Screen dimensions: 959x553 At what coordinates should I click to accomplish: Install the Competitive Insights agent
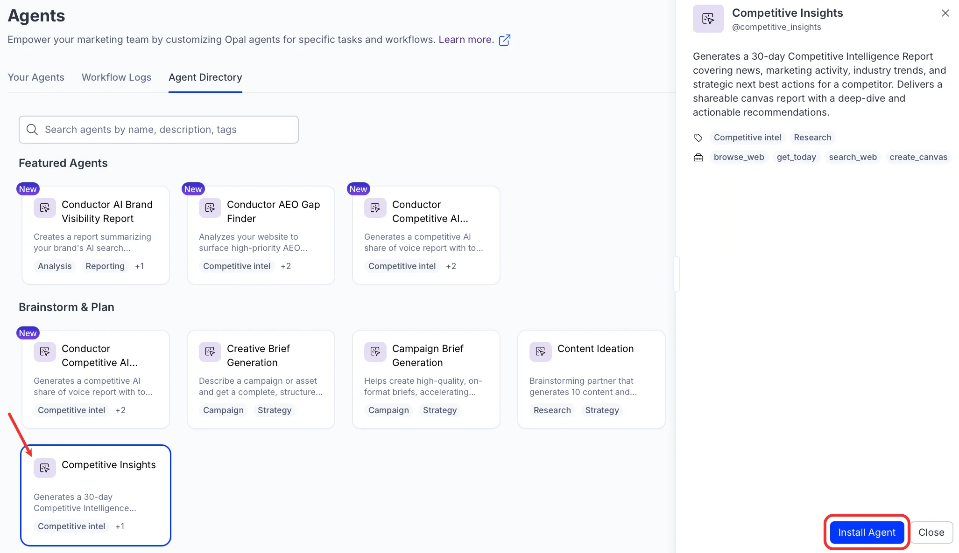click(x=867, y=532)
